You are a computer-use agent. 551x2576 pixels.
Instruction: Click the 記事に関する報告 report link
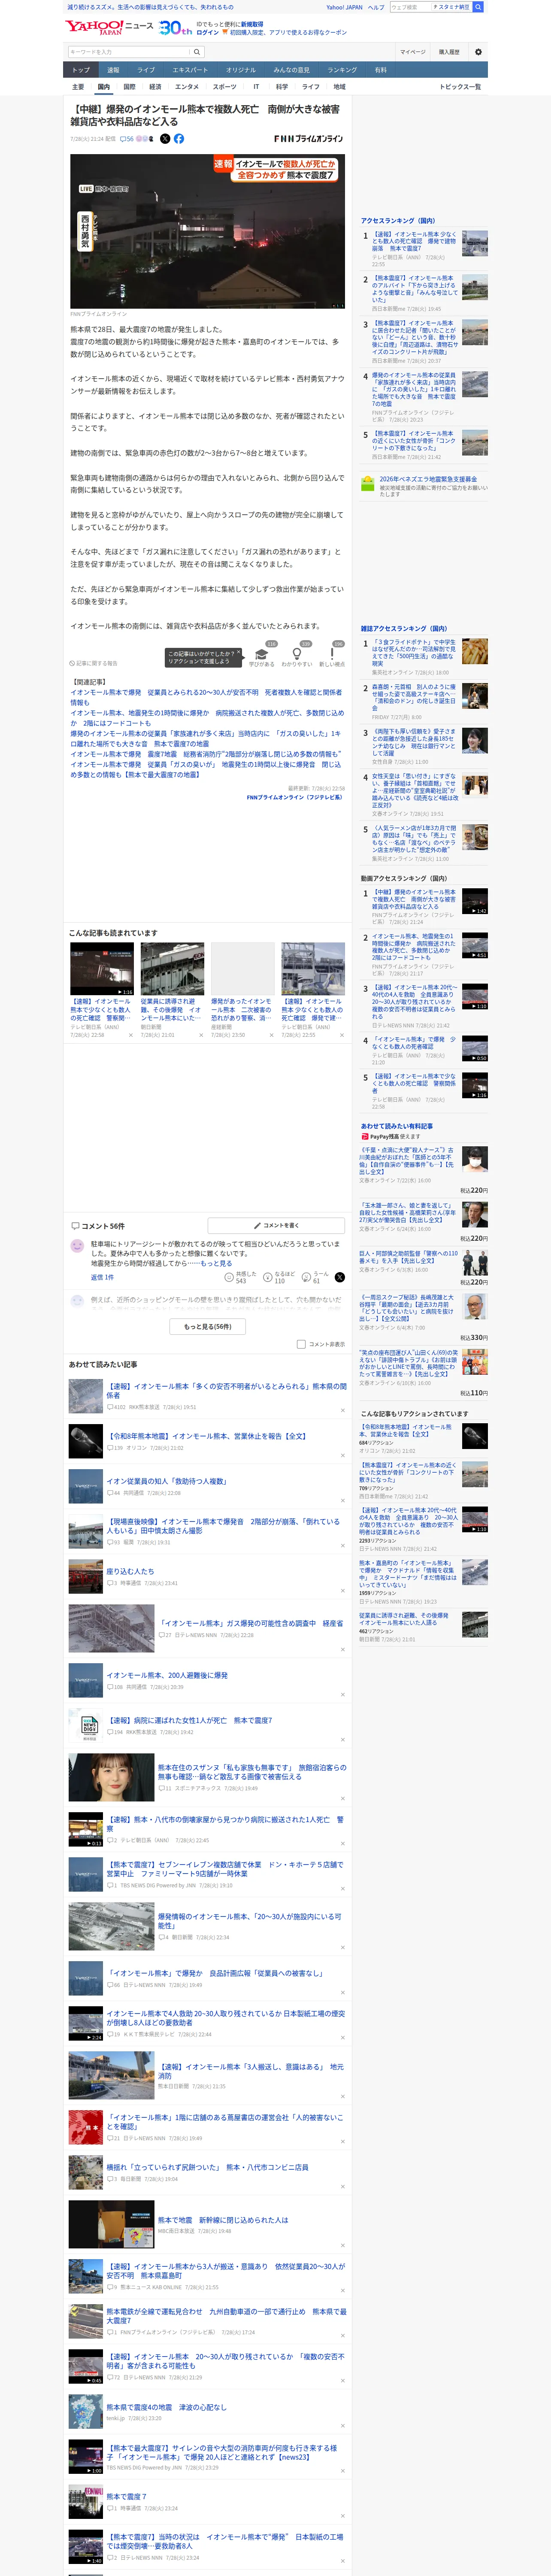(x=94, y=663)
